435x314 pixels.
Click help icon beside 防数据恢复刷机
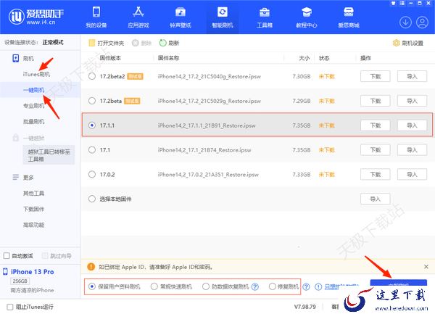[255, 287]
